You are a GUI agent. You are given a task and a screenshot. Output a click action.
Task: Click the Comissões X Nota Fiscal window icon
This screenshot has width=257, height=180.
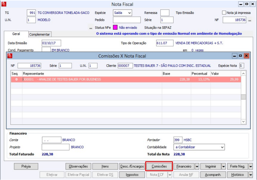(10, 56)
